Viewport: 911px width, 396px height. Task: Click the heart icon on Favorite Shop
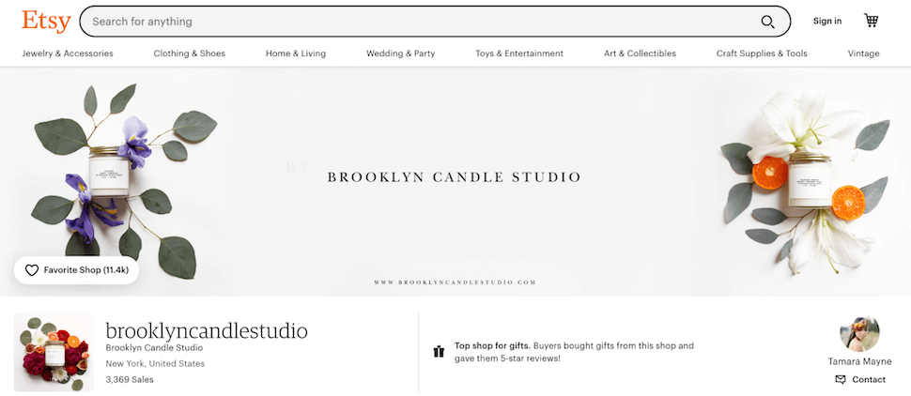[32, 270]
